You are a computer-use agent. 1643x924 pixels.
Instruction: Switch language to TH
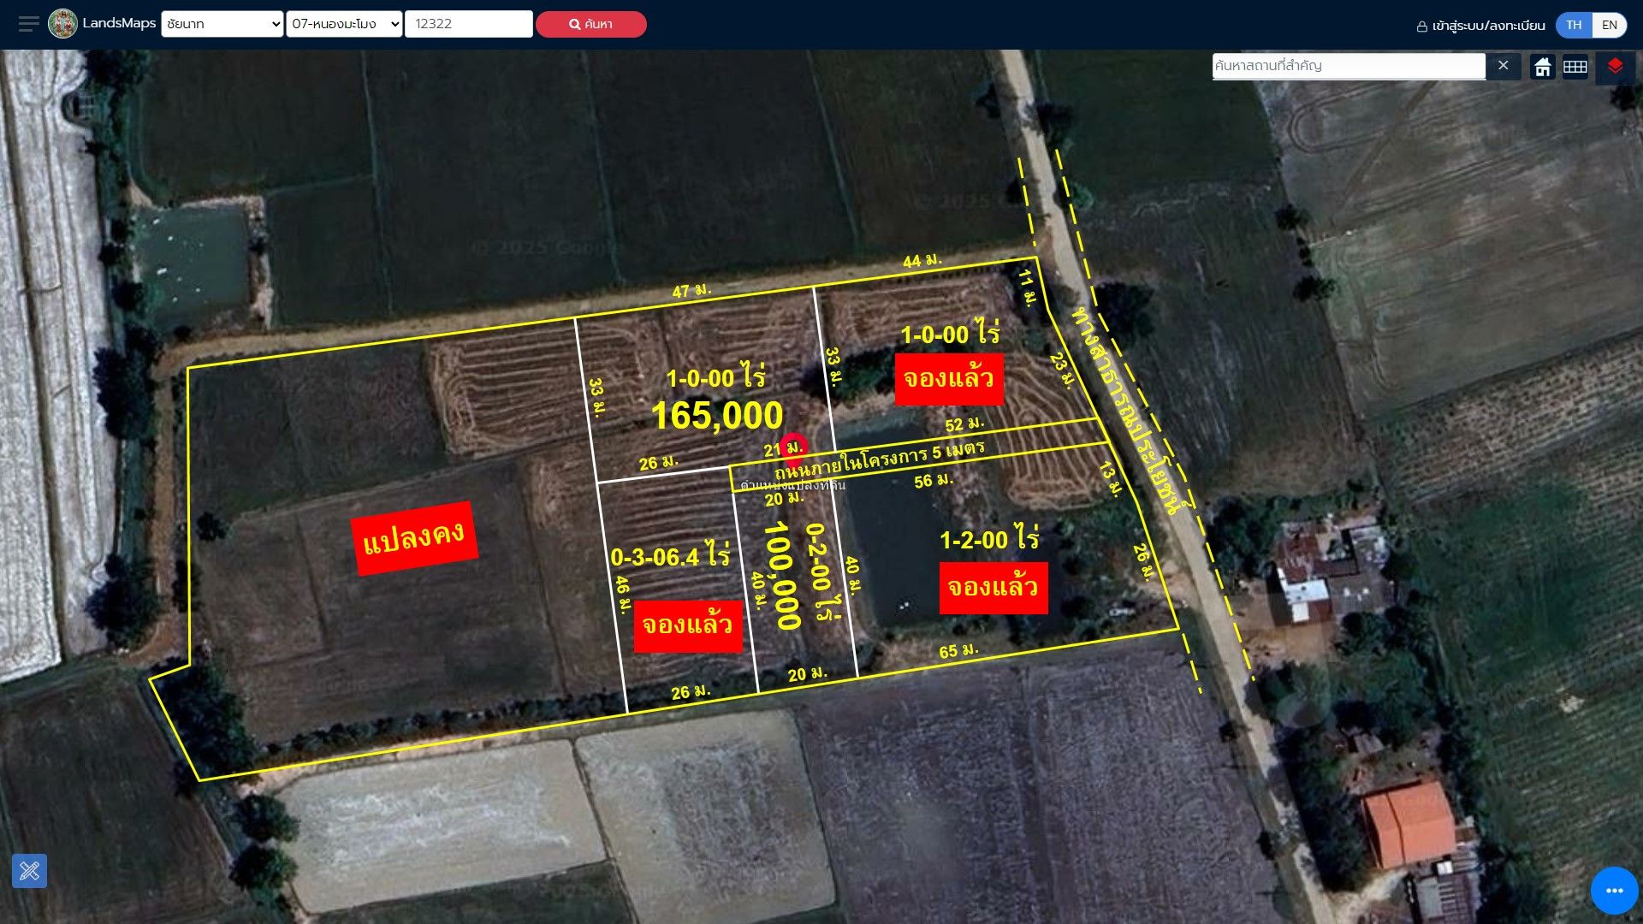[1574, 25]
